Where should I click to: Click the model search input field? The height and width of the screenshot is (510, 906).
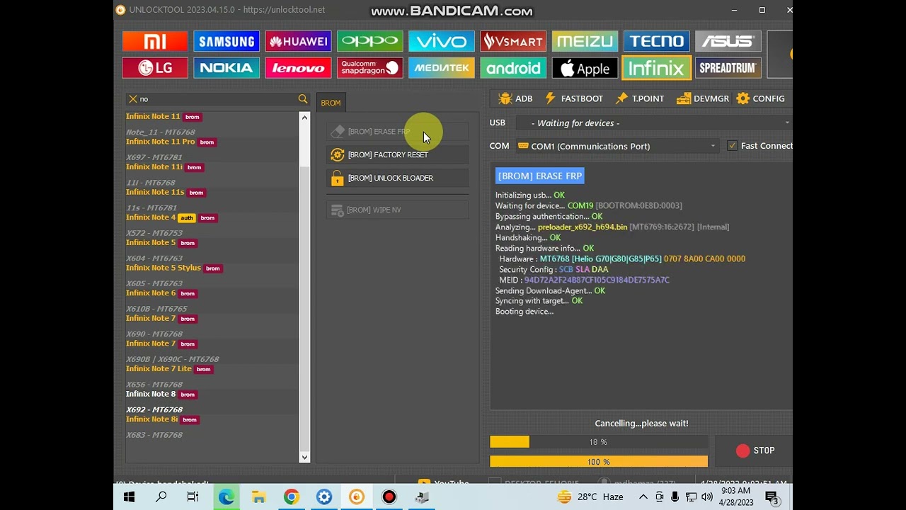pos(217,99)
